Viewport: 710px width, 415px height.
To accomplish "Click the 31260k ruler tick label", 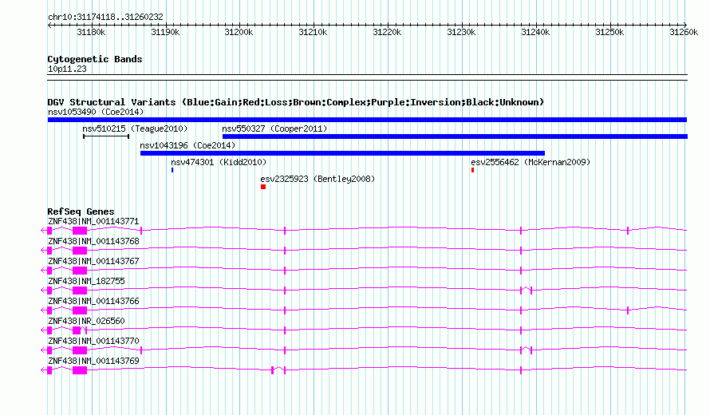I will coord(684,32).
